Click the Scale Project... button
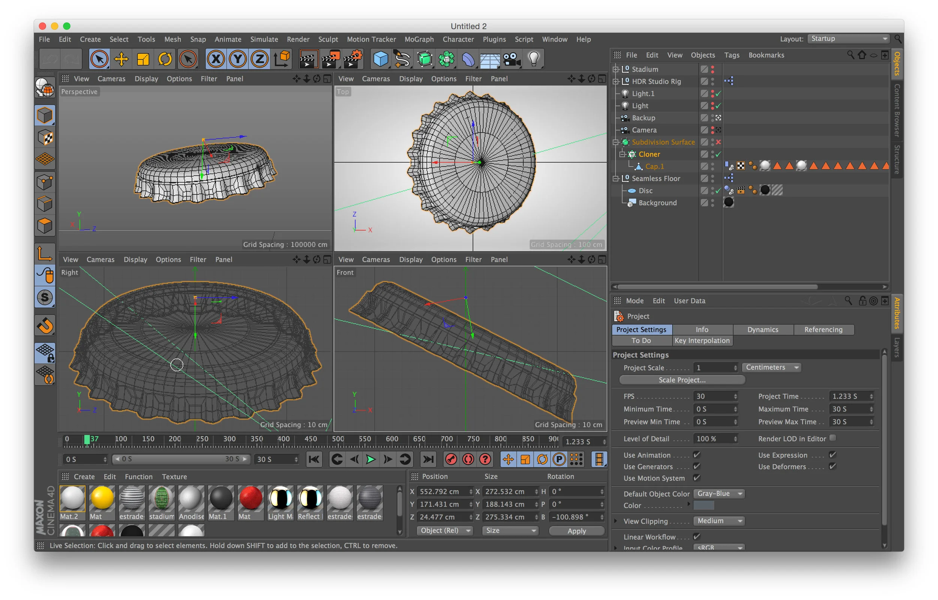Screen dimensions: 938x600 682,380
